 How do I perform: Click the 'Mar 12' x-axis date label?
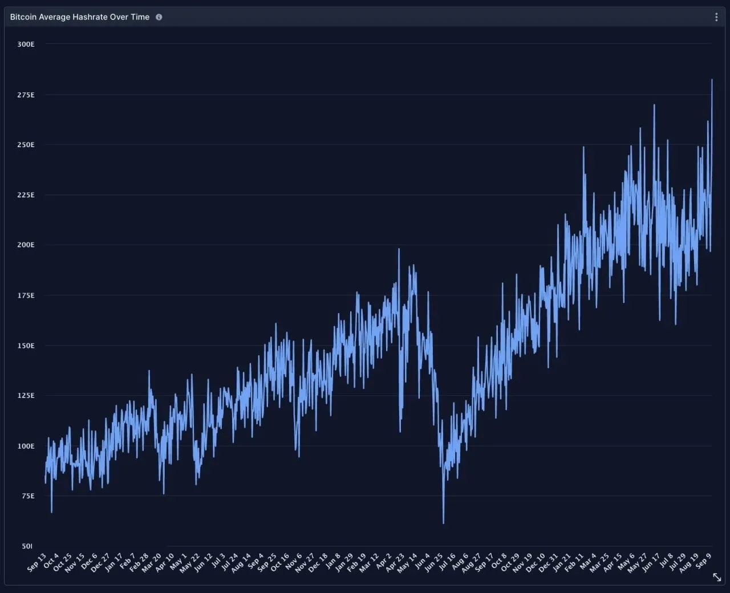[368, 562]
